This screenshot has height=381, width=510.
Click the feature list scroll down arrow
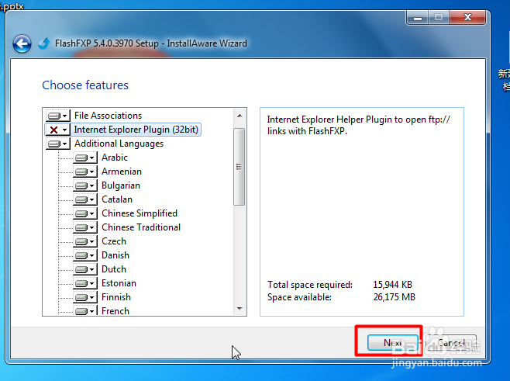coord(239,308)
